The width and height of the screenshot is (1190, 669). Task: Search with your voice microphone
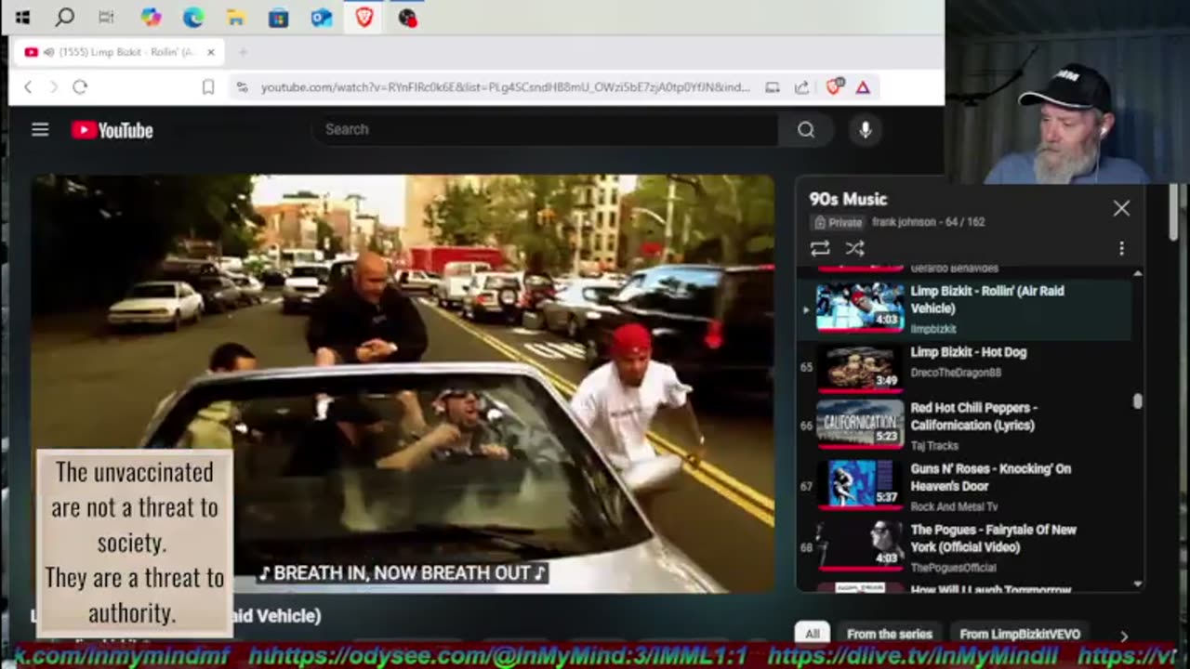[866, 130]
